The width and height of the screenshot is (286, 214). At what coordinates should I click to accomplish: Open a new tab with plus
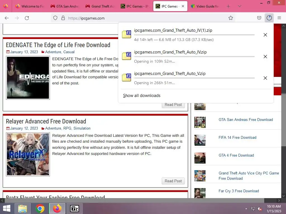[x=228, y=6]
